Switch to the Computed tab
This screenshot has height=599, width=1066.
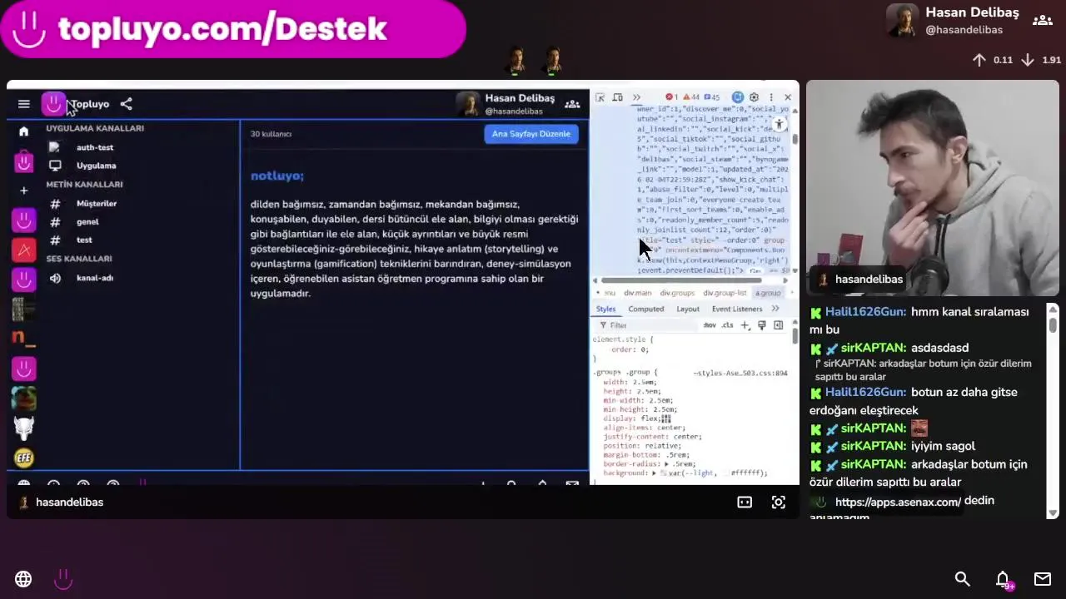pyautogui.click(x=646, y=309)
